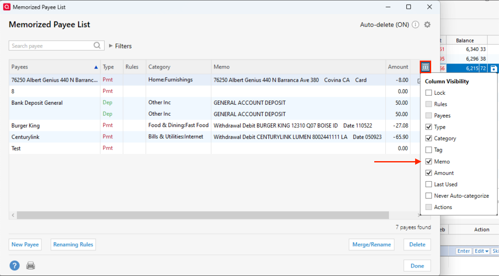499x276 pixels.
Task: Click the New Payee button
Action: click(25, 244)
